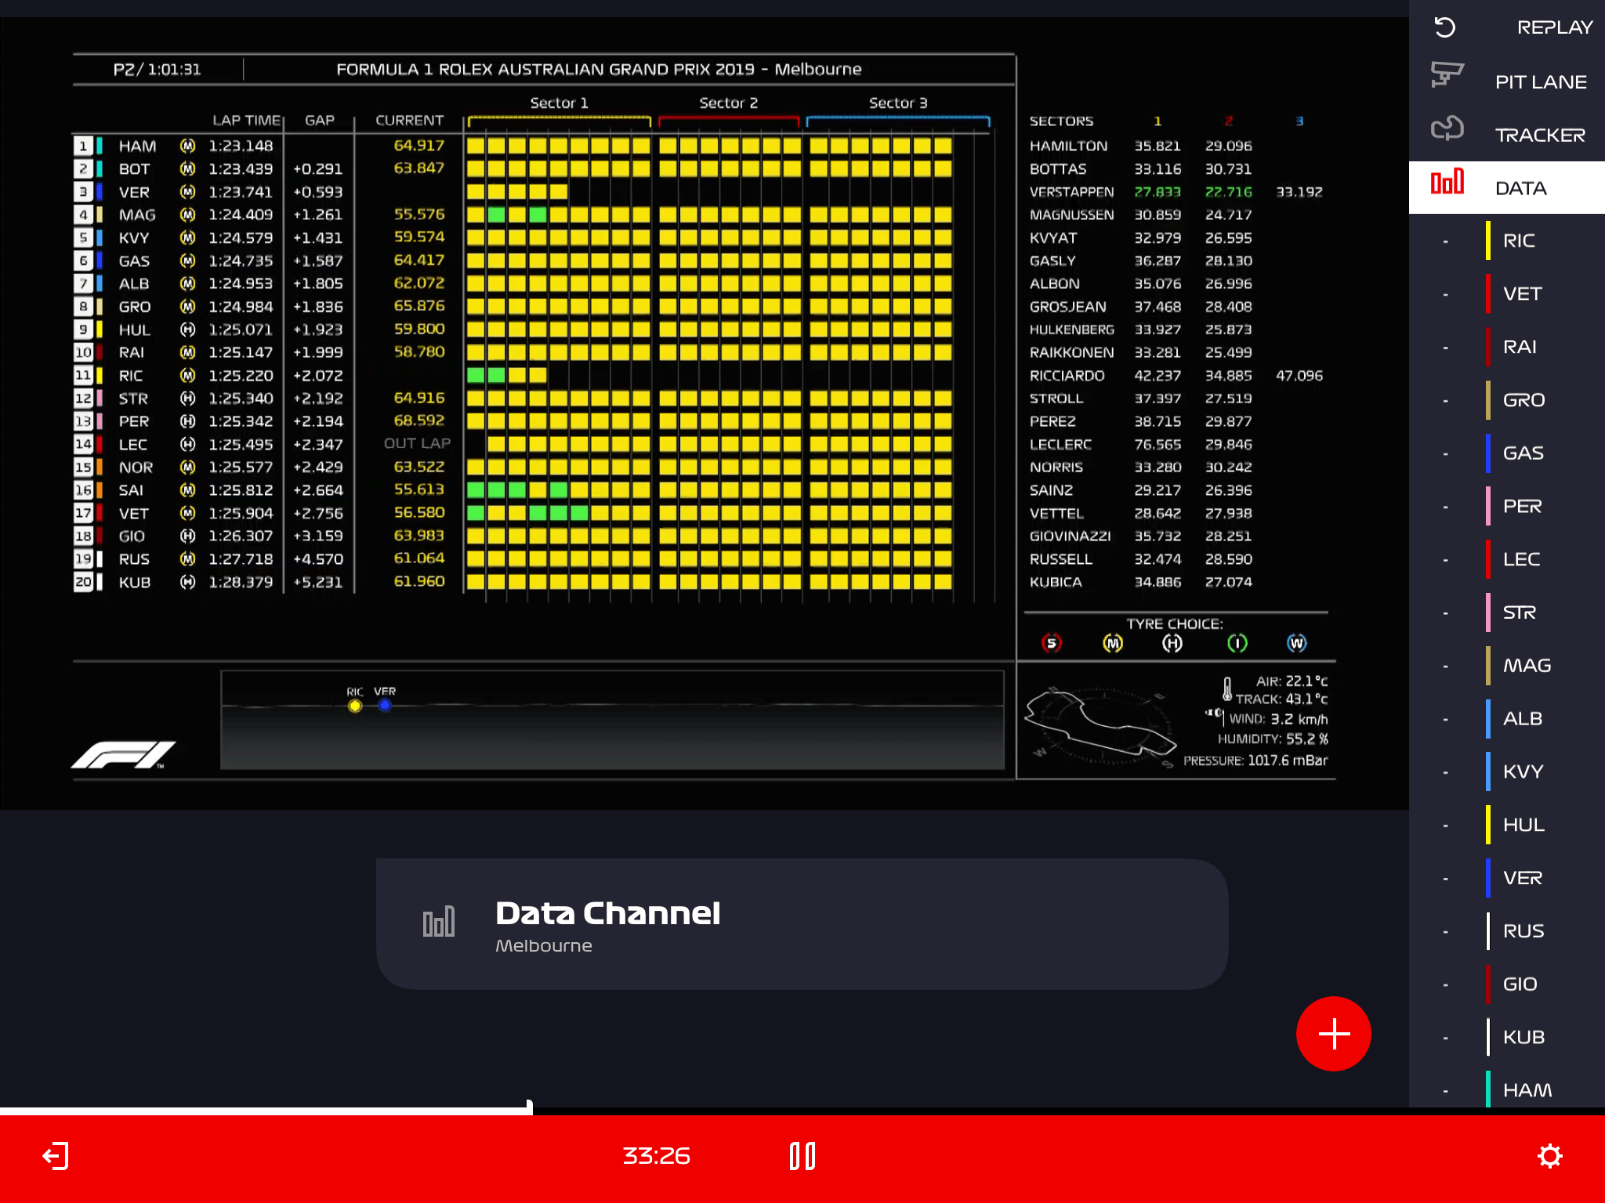
Task: Click the Australian Grand Prix 2019 title
Action: (x=599, y=70)
